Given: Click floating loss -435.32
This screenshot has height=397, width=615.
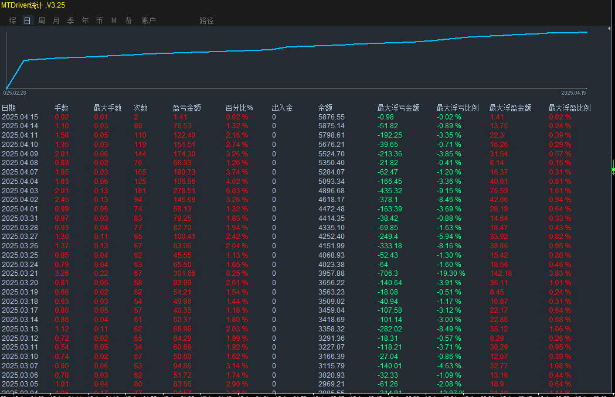Looking at the screenshot, I should click(389, 190).
